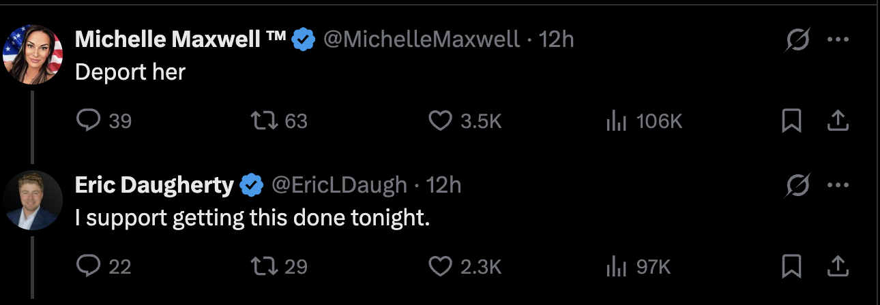880x305 pixels.
Task: Like Michelle Maxwell's tweet
Action: pyautogui.click(x=440, y=121)
